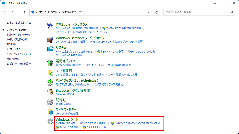This screenshot has height=134, width=239.
Task: Select ネットワークとインターネット in sidebar
Action: [x=19, y=34]
